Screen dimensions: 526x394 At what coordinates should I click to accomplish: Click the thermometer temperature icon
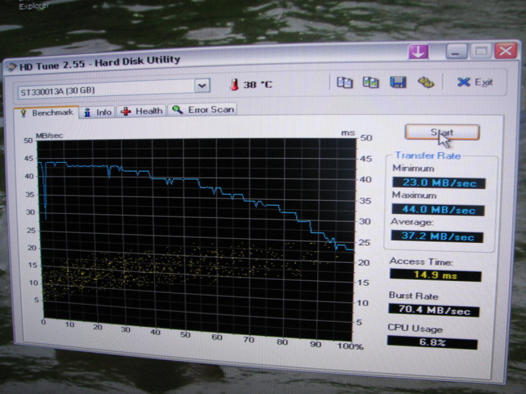coord(235,85)
